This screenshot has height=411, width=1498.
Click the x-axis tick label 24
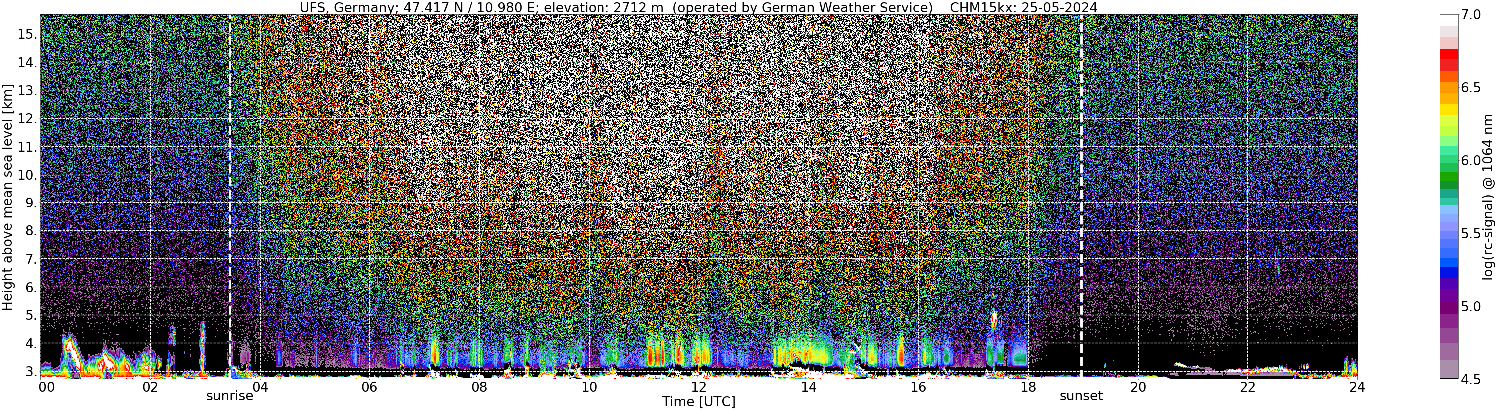[1357, 387]
